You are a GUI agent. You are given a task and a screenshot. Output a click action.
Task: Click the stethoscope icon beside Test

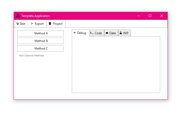18,24
